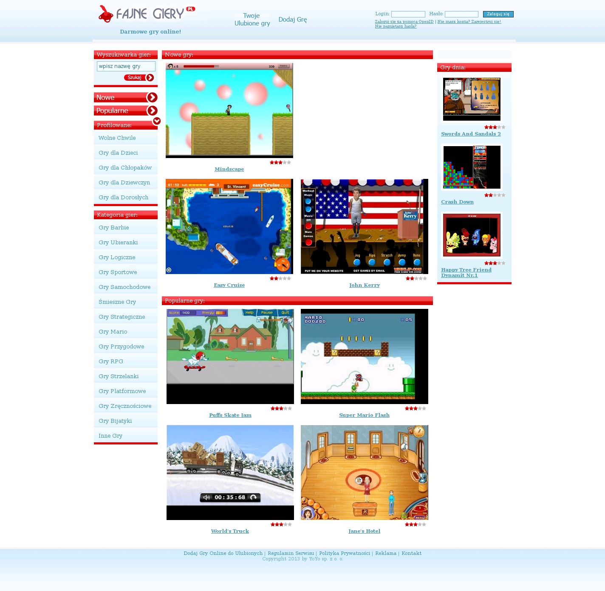Rate Easy Cruise using its star rating
The width and height of the screenshot is (605, 591).
280,278
